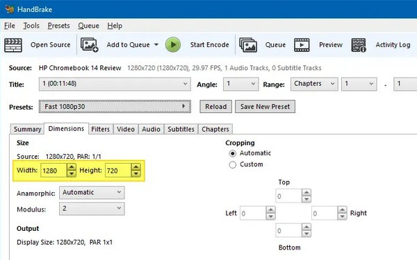This screenshot has height=260, width=417.
Task: Select Custom cropping radio button
Action: [232, 165]
